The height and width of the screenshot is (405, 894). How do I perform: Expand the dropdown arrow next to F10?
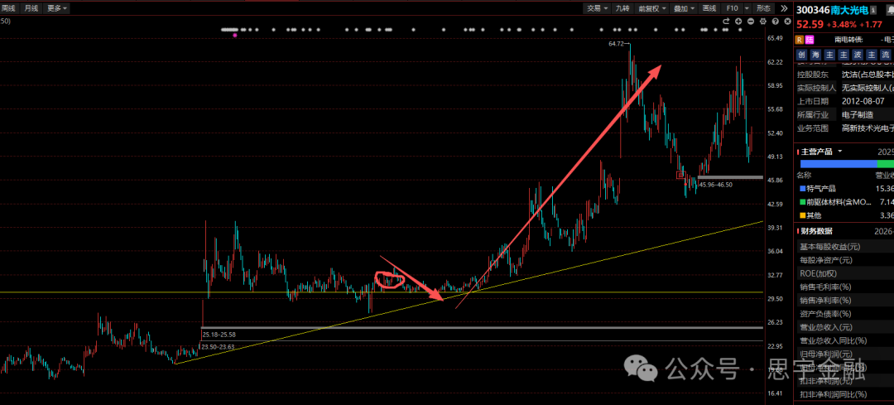747,8
